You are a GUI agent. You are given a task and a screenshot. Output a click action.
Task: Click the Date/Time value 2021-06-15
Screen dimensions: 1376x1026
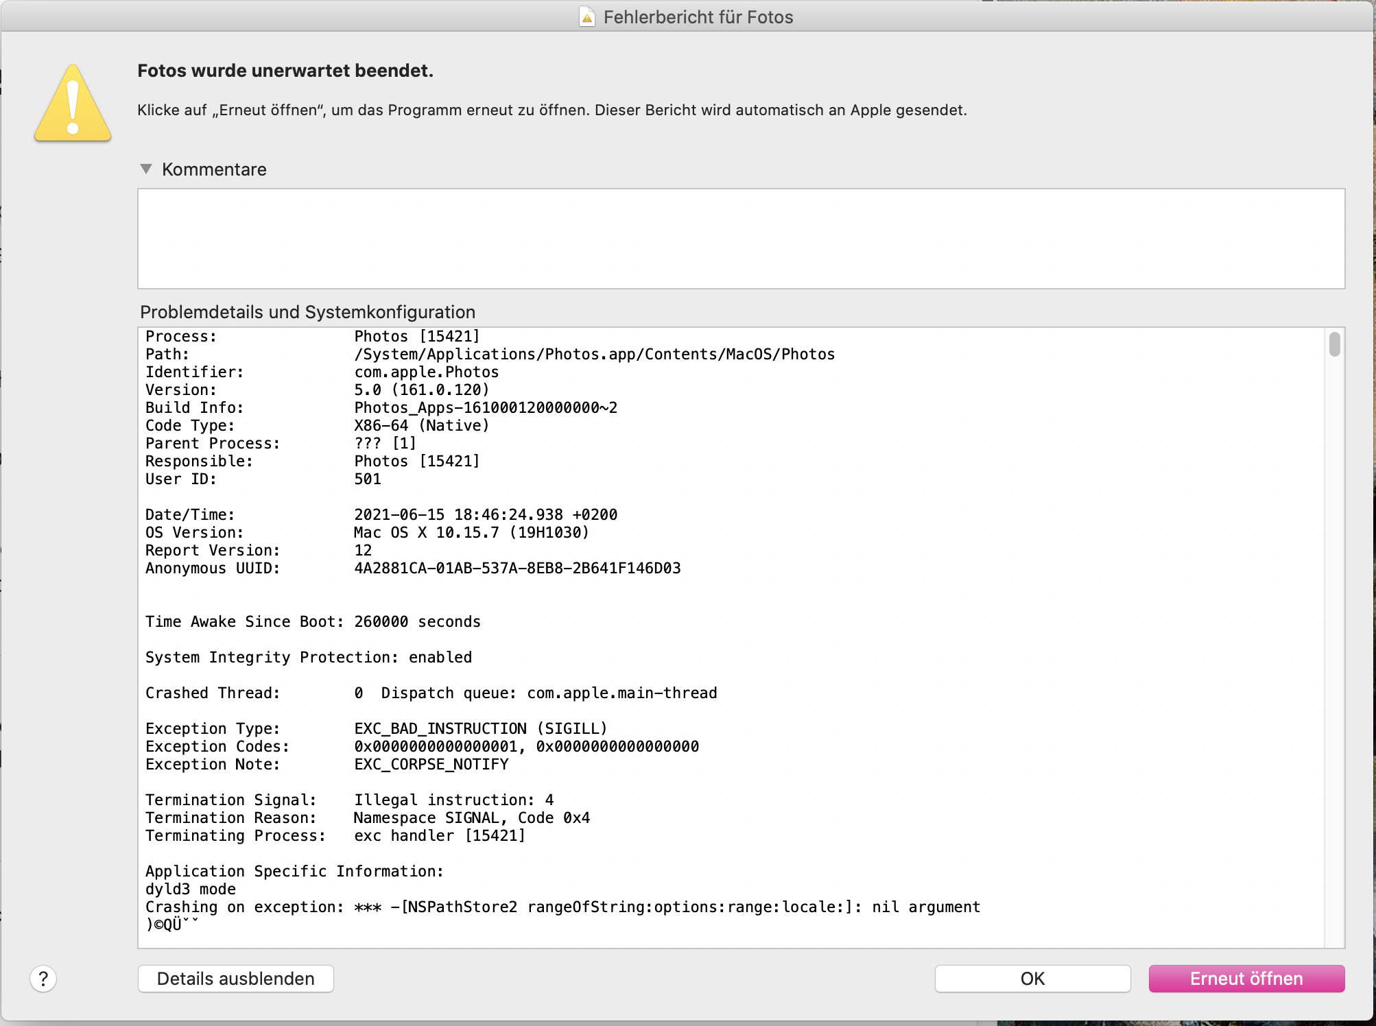(485, 515)
